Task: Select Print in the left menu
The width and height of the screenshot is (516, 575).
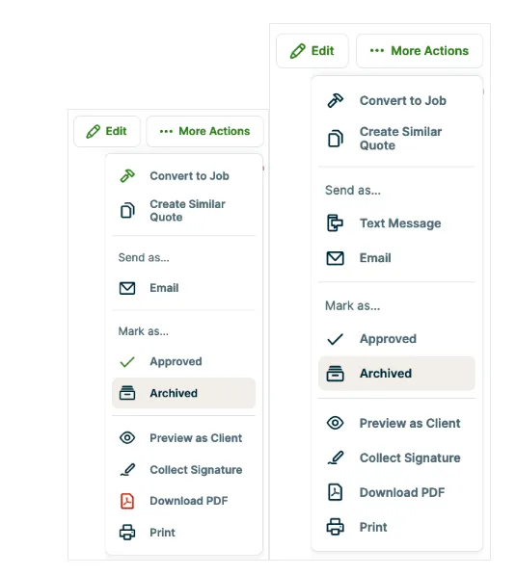Action: pyautogui.click(x=183, y=533)
